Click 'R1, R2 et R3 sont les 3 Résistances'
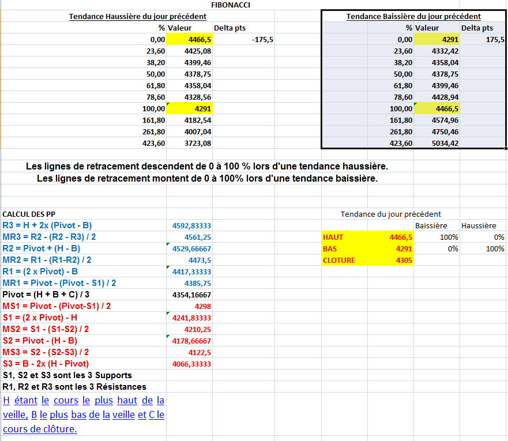 (74, 387)
